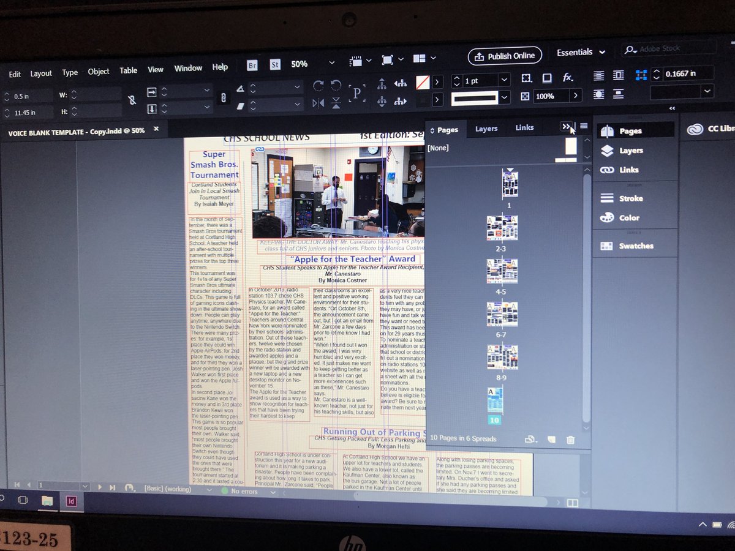Screen dimensions: 735x551
Task: Click the drop shadow icon
Action: [547, 78]
